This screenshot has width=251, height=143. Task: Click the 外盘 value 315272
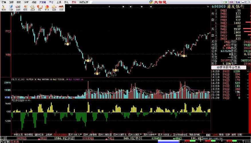(x=226, y=61)
